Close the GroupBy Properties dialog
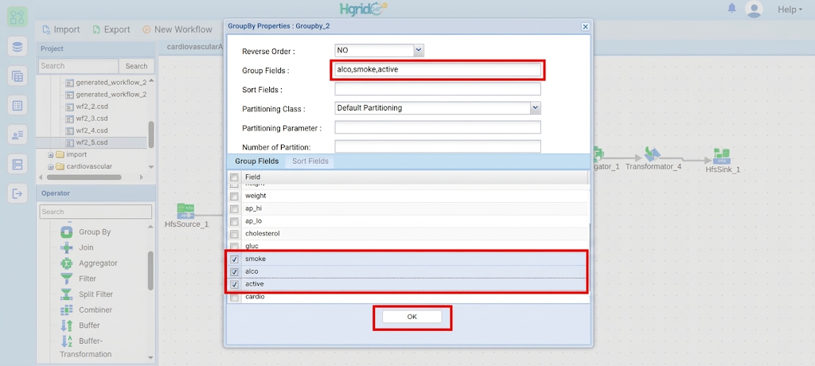The image size is (815, 366). click(585, 26)
